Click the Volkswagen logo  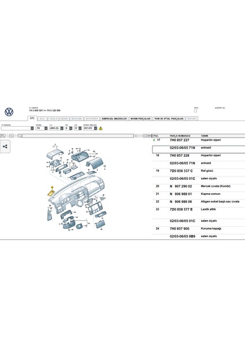point(9,112)
